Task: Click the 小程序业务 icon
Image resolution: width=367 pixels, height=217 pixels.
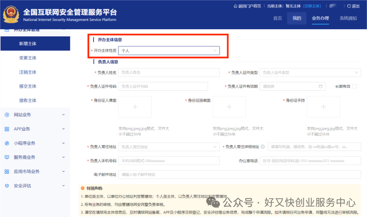Action: click(7, 143)
